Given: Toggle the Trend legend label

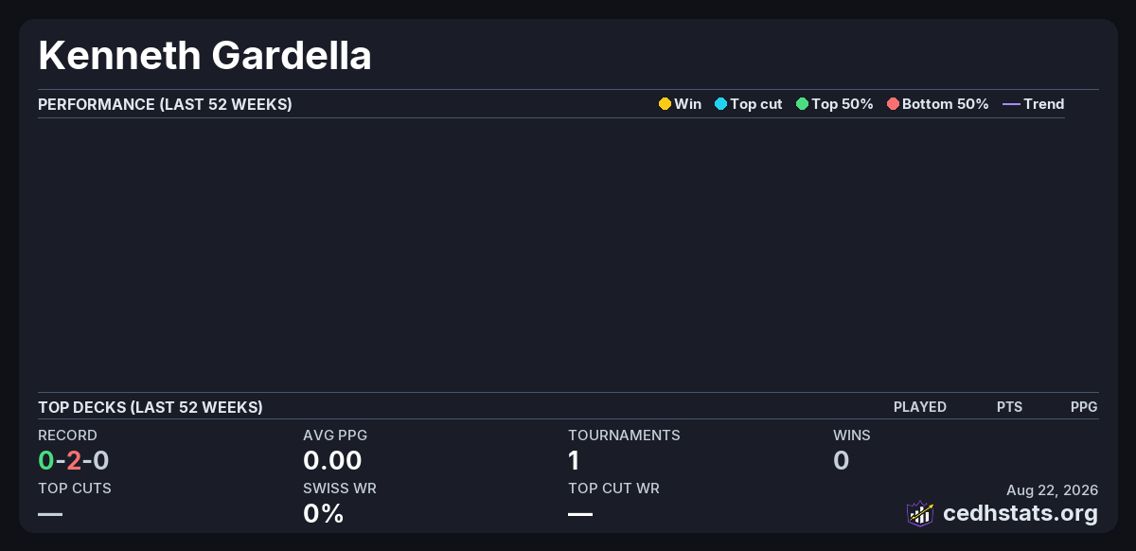Looking at the screenshot, I should tap(1044, 104).
